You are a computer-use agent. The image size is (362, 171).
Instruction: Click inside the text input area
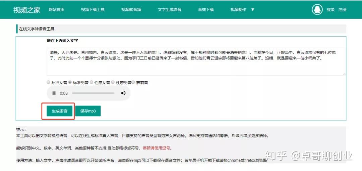(x=196, y=61)
